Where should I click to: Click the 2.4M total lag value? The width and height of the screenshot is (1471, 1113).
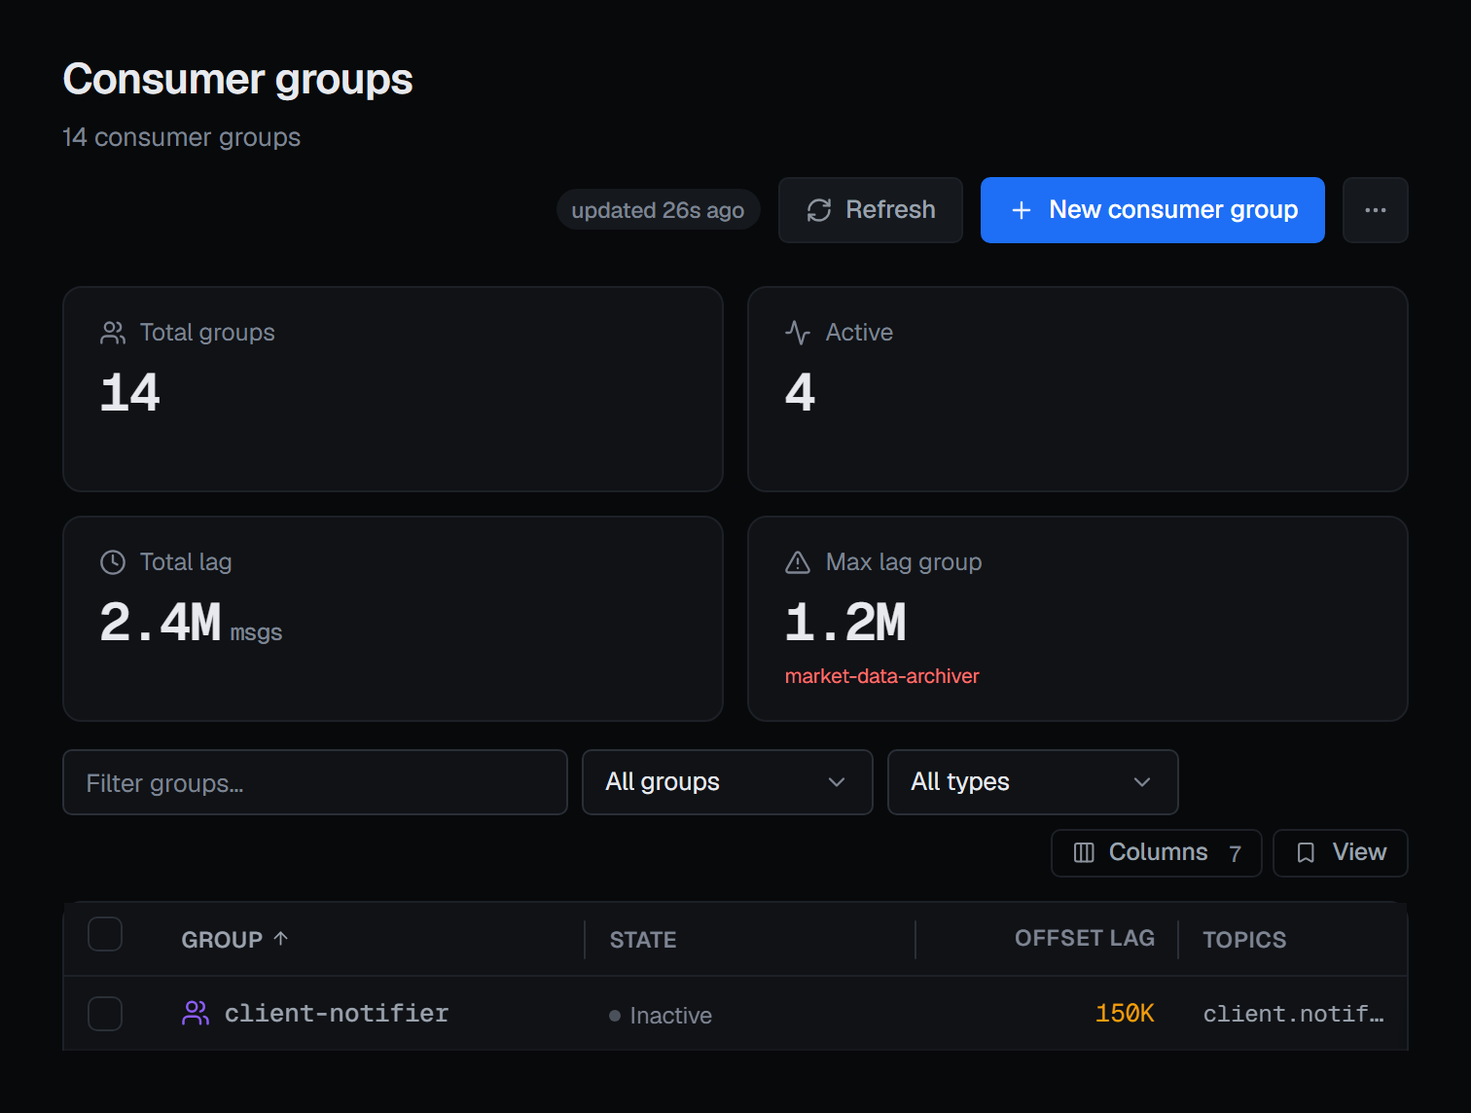pyautogui.click(x=161, y=623)
